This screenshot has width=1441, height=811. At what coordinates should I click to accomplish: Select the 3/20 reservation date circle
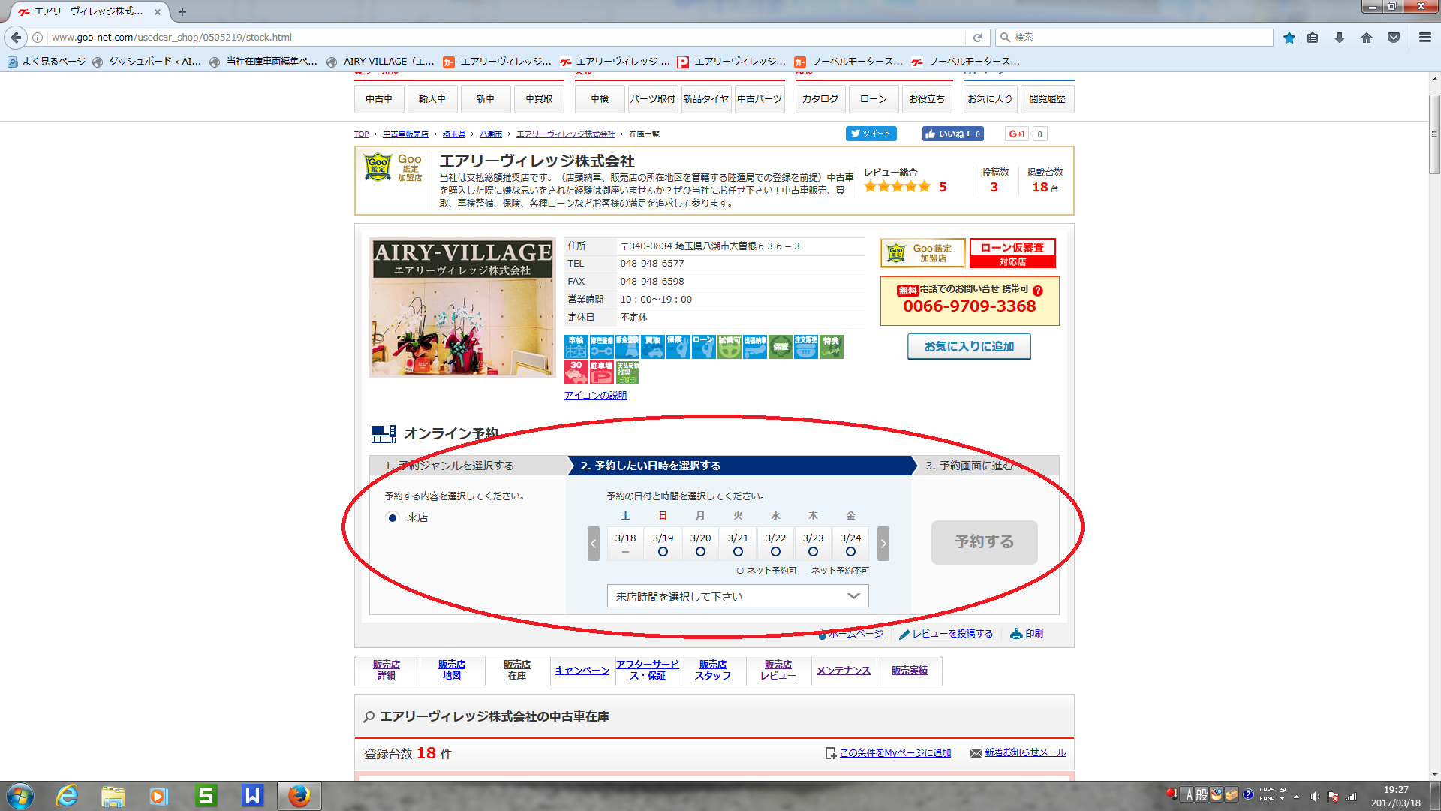[x=700, y=552]
